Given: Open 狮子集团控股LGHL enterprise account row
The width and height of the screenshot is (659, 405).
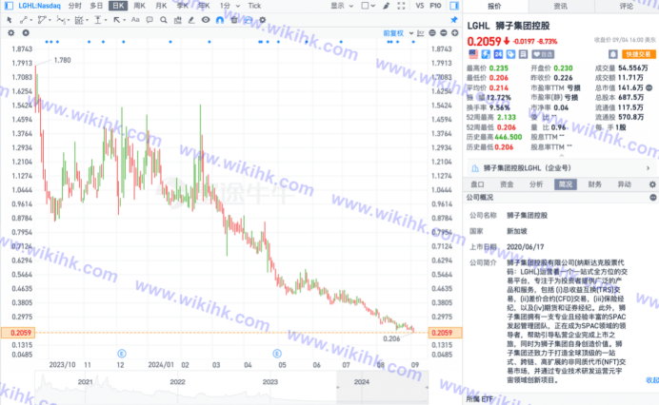Looking at the screenshot, I should [561, 168].
